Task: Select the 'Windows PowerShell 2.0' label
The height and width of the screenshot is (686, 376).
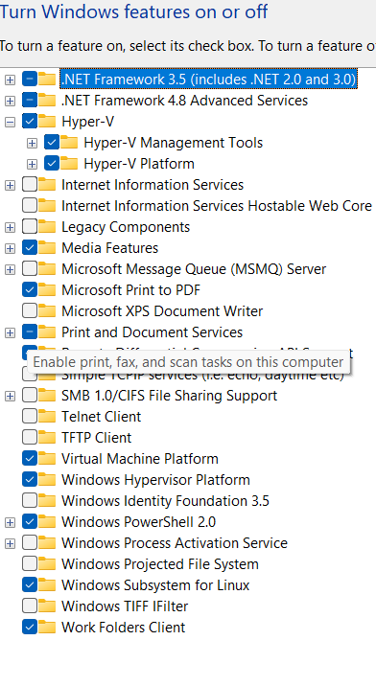Action: pos(138,522)
